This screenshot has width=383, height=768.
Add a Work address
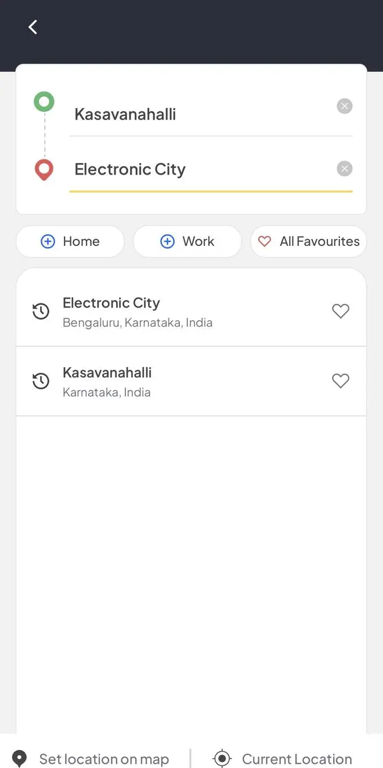(187, 241)
